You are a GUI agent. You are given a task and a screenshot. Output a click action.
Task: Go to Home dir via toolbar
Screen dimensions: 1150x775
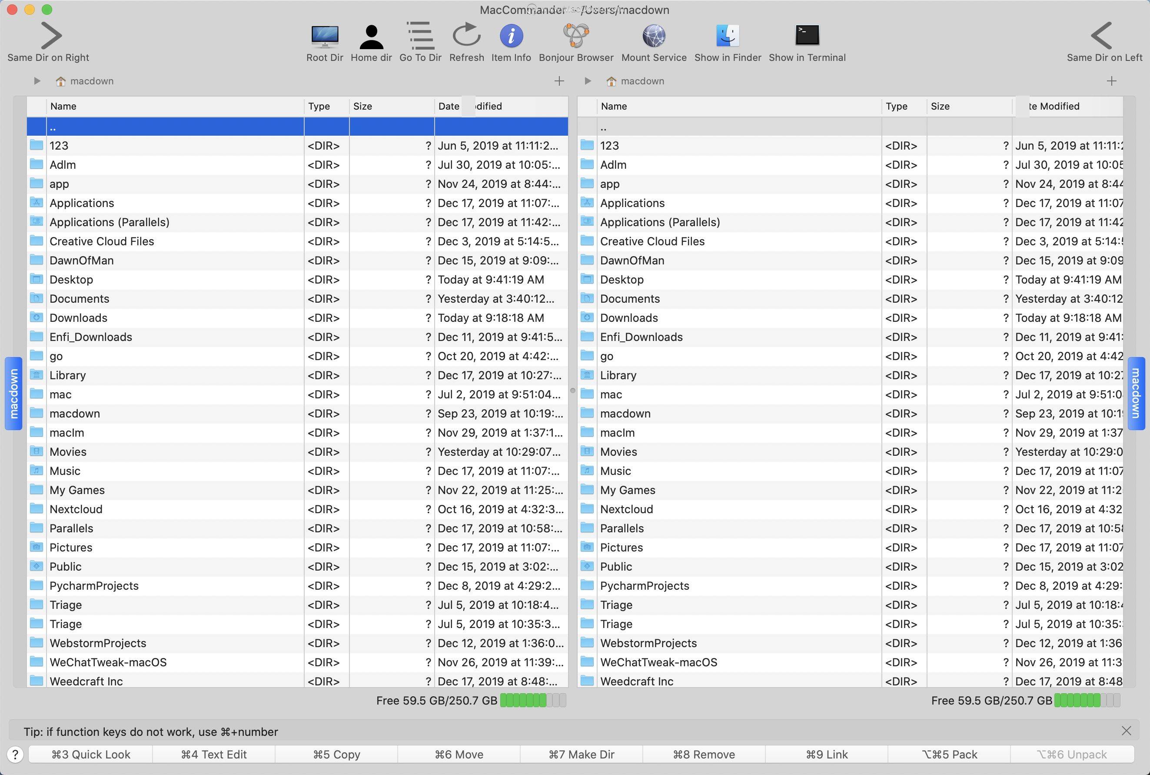tap(371, 37)
